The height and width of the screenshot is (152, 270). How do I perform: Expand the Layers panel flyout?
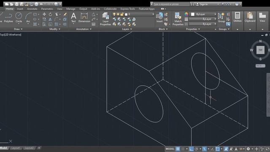(127, 29)
